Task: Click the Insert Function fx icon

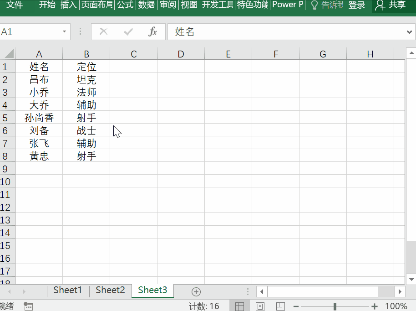Action: click(152, 31)
